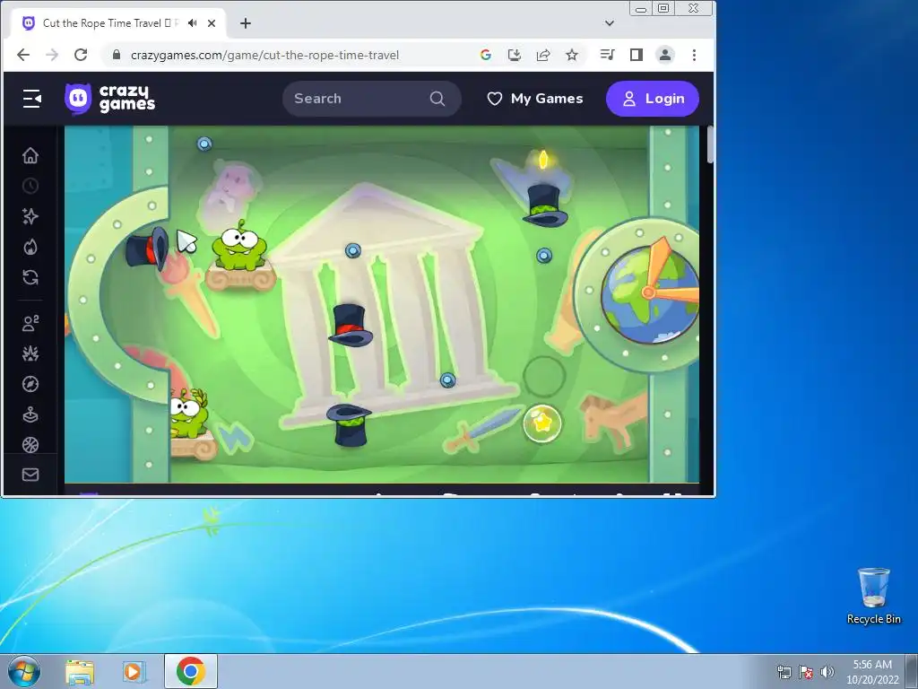Toggle the Chrome side panel
The height and width of the screenshot is (689, 918).
pyautogui.click(x=637, y=55)
